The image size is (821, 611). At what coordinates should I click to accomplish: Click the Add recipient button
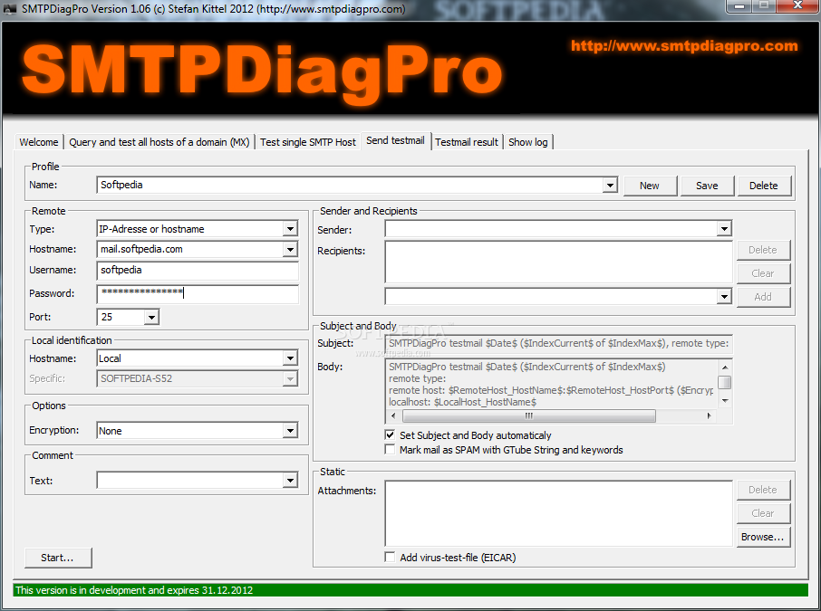tap(763, 297)
